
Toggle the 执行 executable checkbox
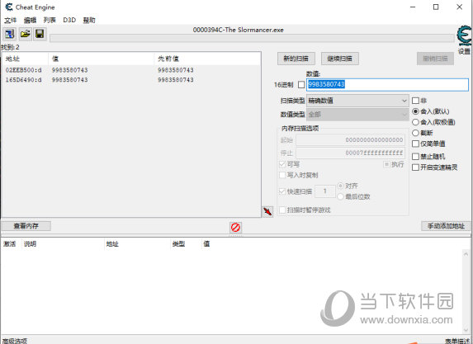click(386, 164)
